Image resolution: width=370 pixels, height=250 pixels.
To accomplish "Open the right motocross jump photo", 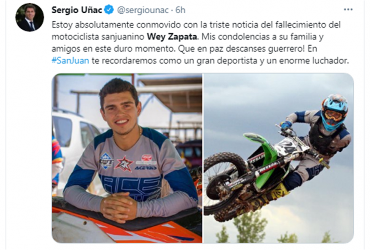I will tap(278, 158).
